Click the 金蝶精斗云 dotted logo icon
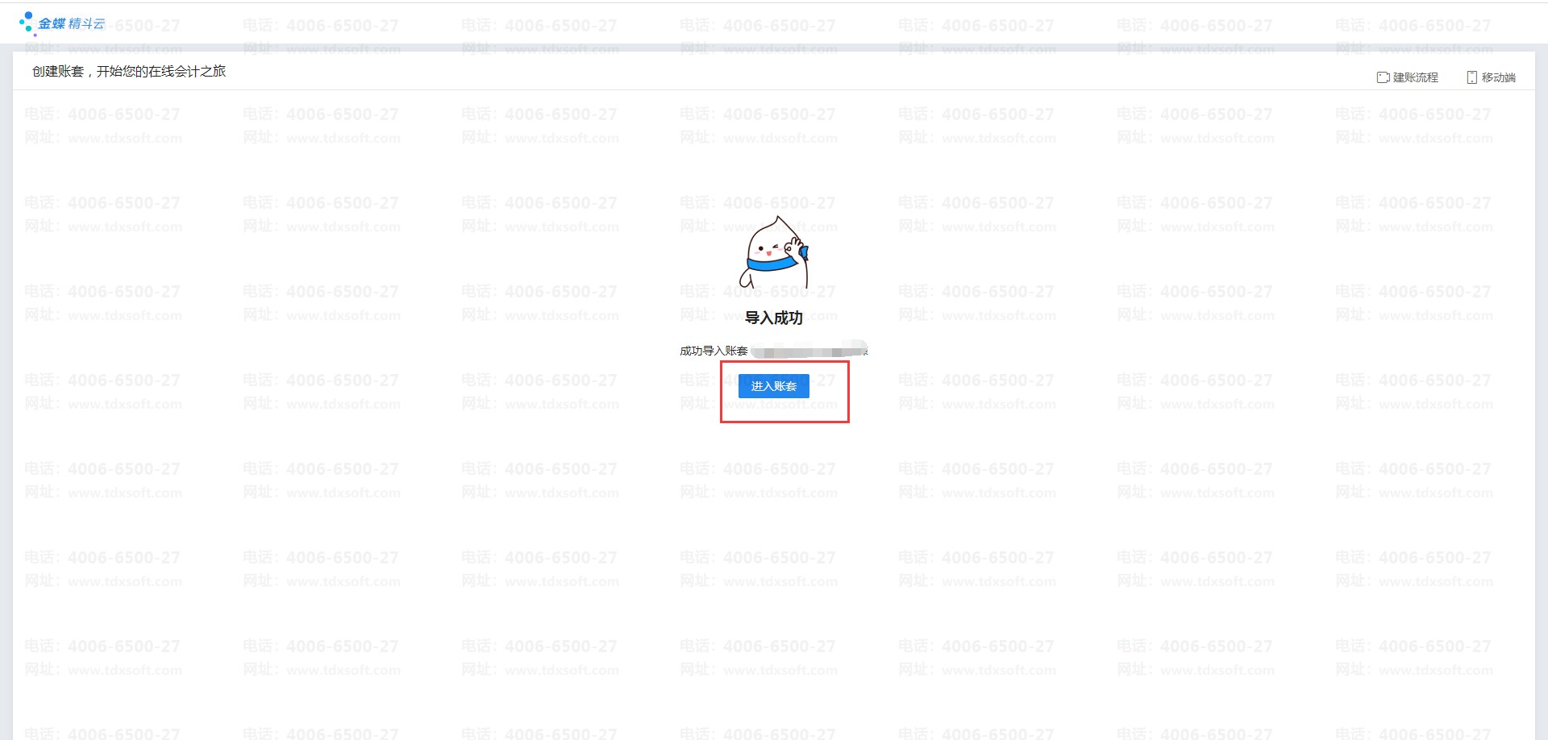 (x=27, y=23)
